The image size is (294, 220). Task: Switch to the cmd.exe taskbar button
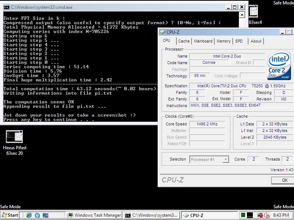point(151,215)
